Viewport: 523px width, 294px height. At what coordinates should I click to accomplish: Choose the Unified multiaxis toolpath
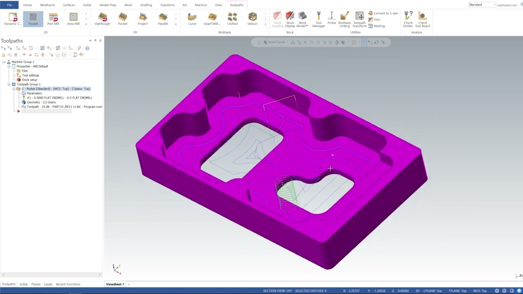(232, 19)
